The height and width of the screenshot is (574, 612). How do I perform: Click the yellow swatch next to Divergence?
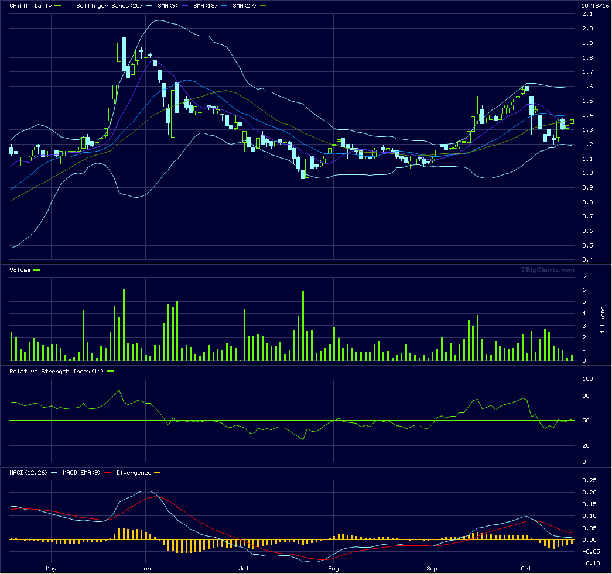click(158, 473)
